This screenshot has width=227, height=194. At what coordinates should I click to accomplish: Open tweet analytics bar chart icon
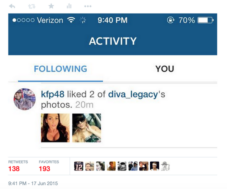pos(69,6)
